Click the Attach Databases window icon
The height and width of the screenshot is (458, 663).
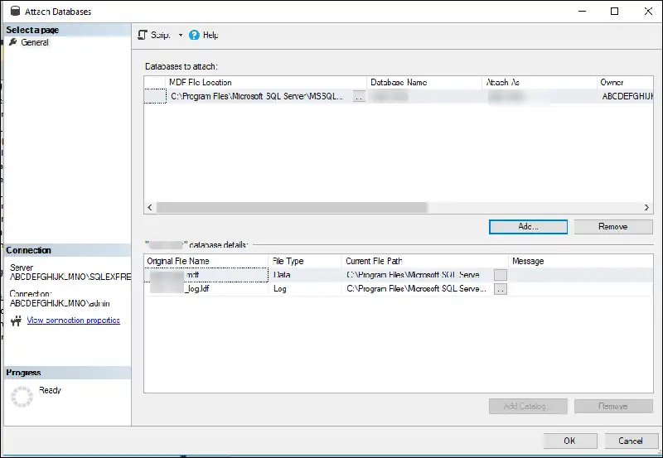(x=15, y=11)
